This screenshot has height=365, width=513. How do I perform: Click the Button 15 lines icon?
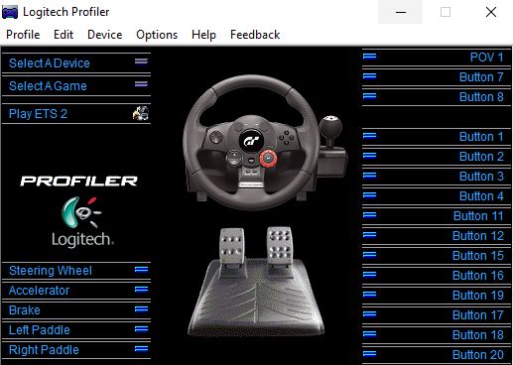point(369,255)
